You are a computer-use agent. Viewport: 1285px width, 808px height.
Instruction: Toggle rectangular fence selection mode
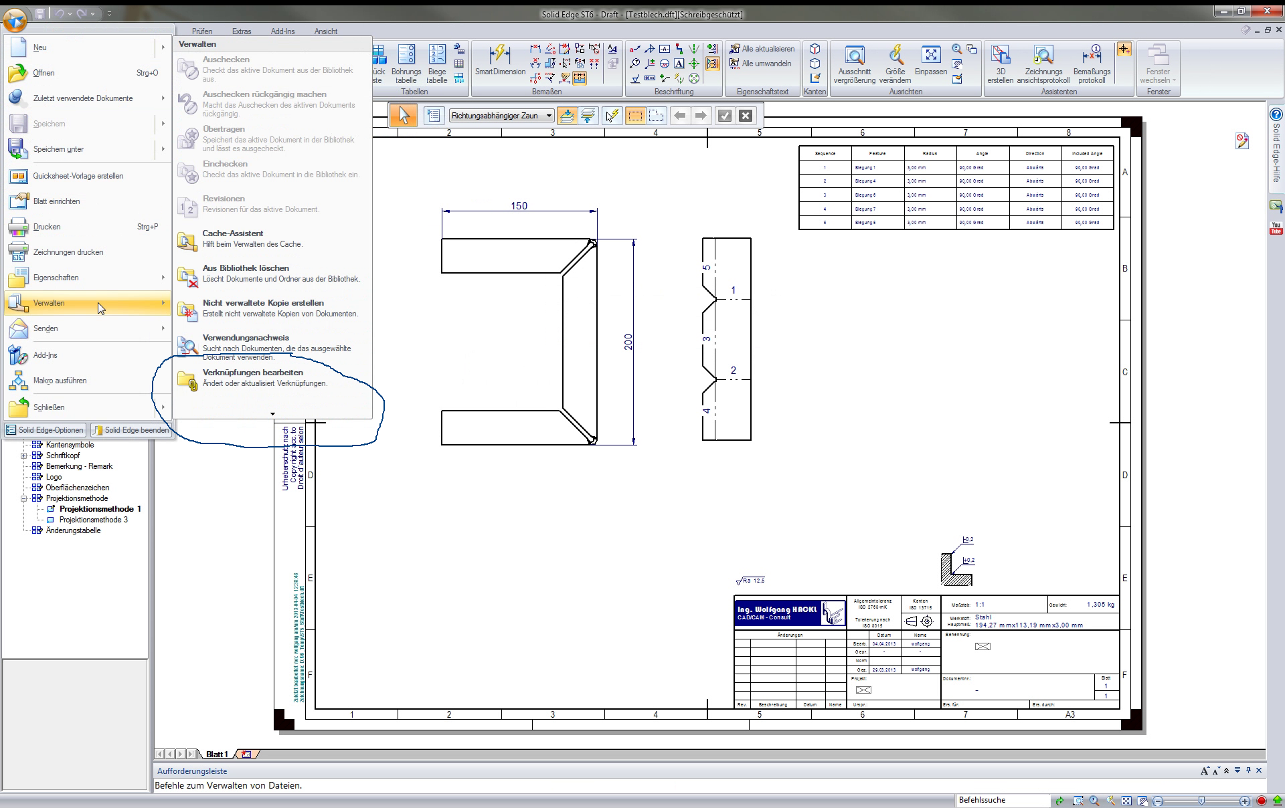(635, 116)
